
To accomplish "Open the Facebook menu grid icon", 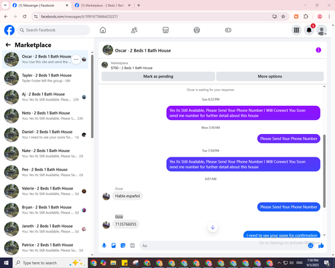I will click(x=296, y=30).
